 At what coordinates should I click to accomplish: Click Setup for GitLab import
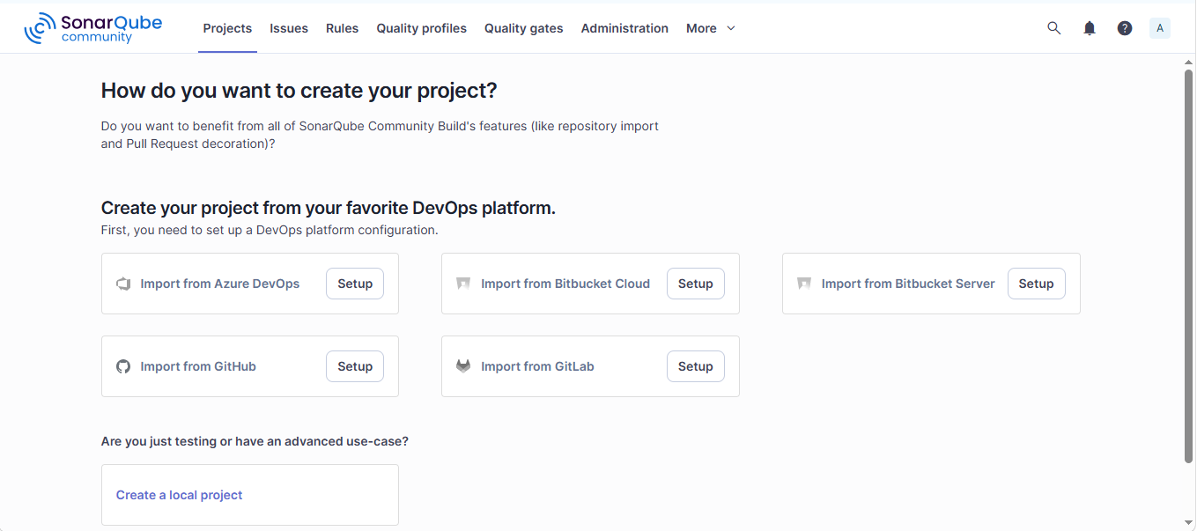(x=696, y=366)
